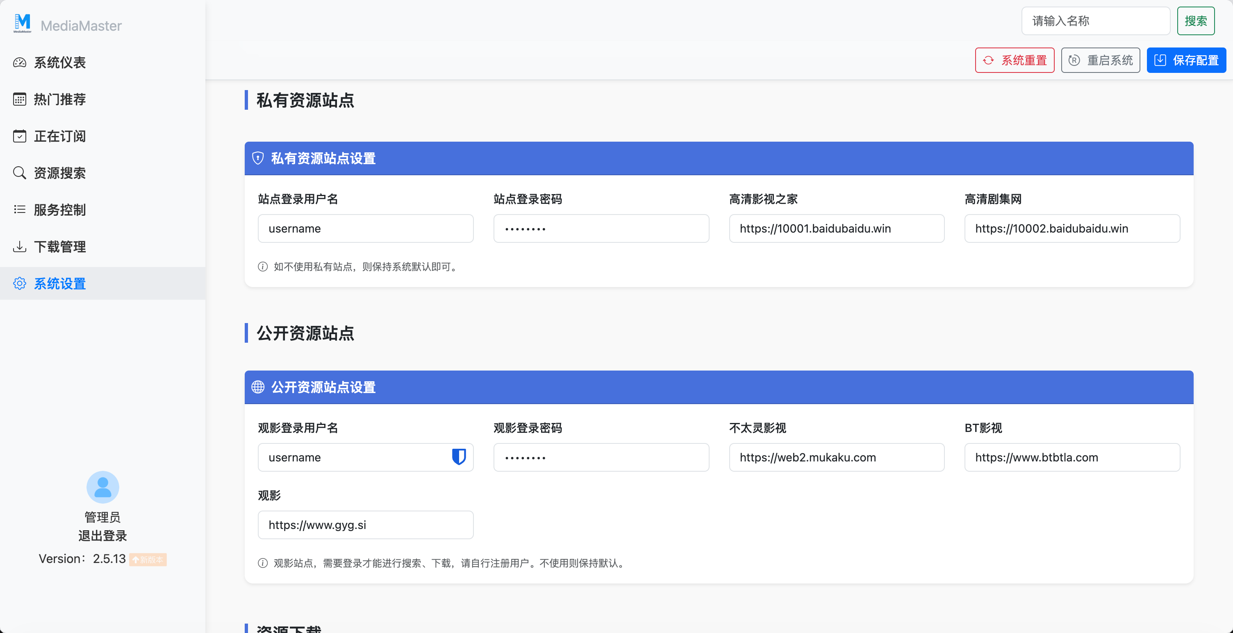This screenshot has width=1233, height=633.
Task: Open 资源搜索 menu item
Action: click(x=103, y=173)
